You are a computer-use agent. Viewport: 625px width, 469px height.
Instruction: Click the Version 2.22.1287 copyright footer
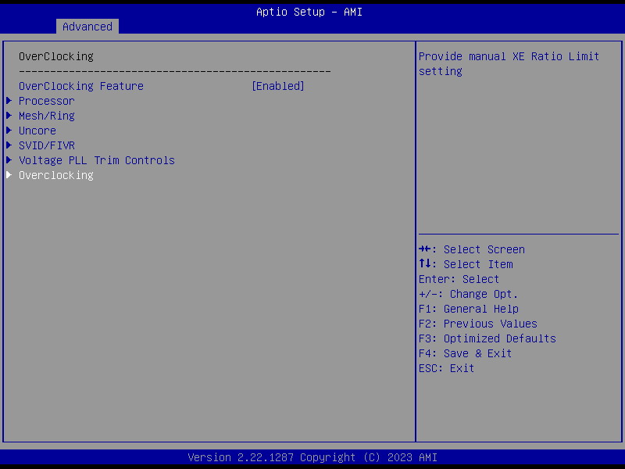[312, 457]
